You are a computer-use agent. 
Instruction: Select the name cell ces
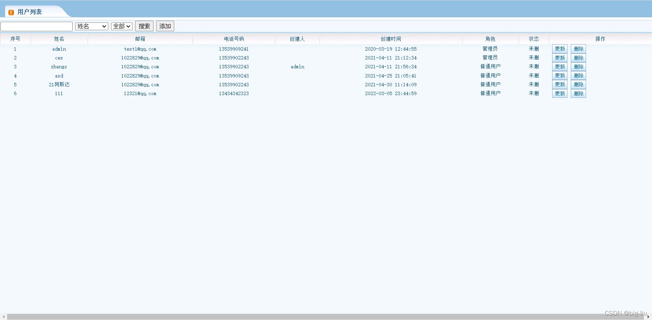tap(59, 58)
